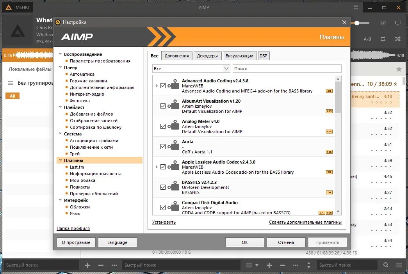Click the favorites star icon in playlist

[399, 69]
